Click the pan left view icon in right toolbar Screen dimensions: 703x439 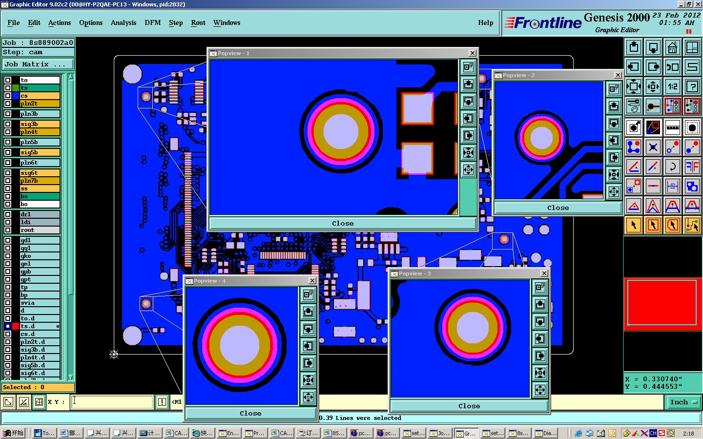click(634, 67)
